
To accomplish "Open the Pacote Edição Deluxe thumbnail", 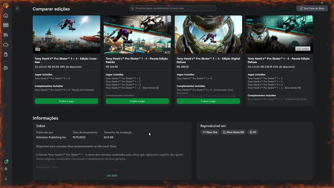I will (279, 34).
